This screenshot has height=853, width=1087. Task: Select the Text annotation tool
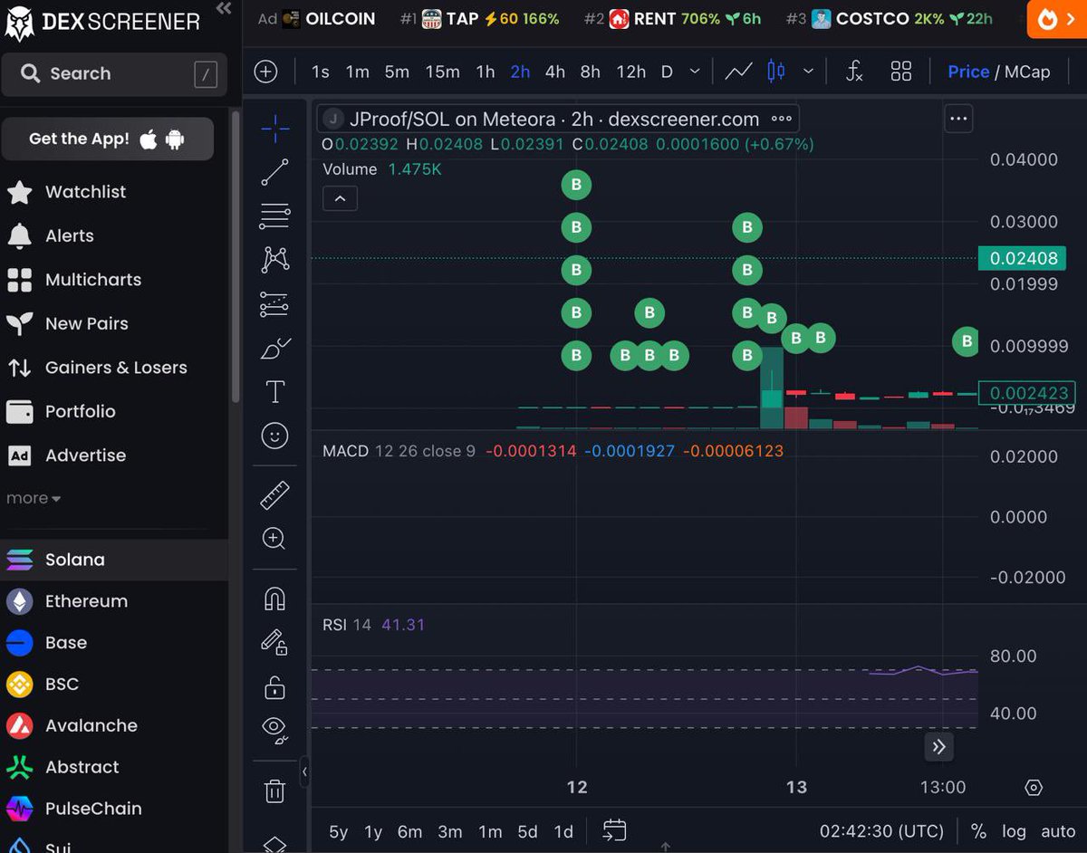tap(274, 392)
